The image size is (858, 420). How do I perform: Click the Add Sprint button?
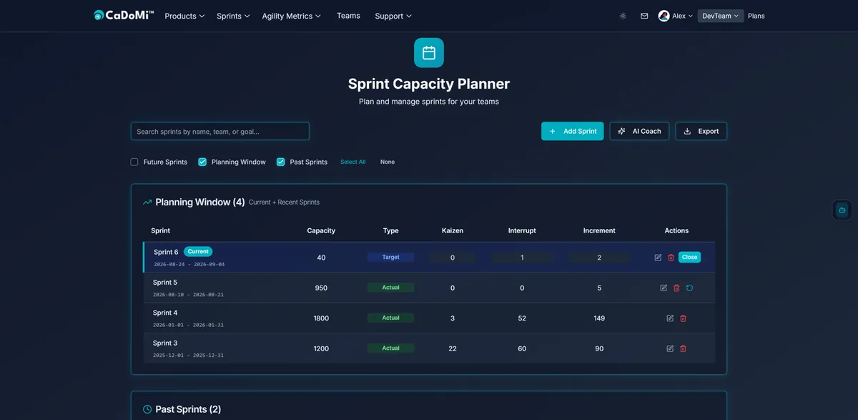(x=573, y=131)
